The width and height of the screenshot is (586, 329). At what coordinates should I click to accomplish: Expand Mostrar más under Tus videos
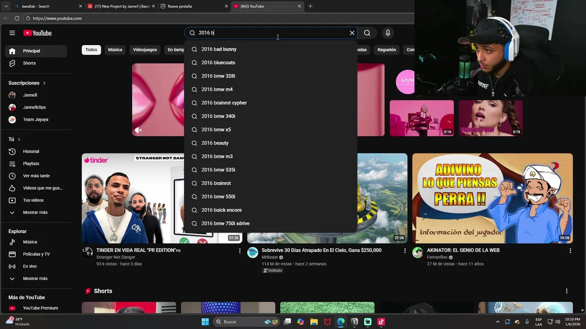coord(36,212)
